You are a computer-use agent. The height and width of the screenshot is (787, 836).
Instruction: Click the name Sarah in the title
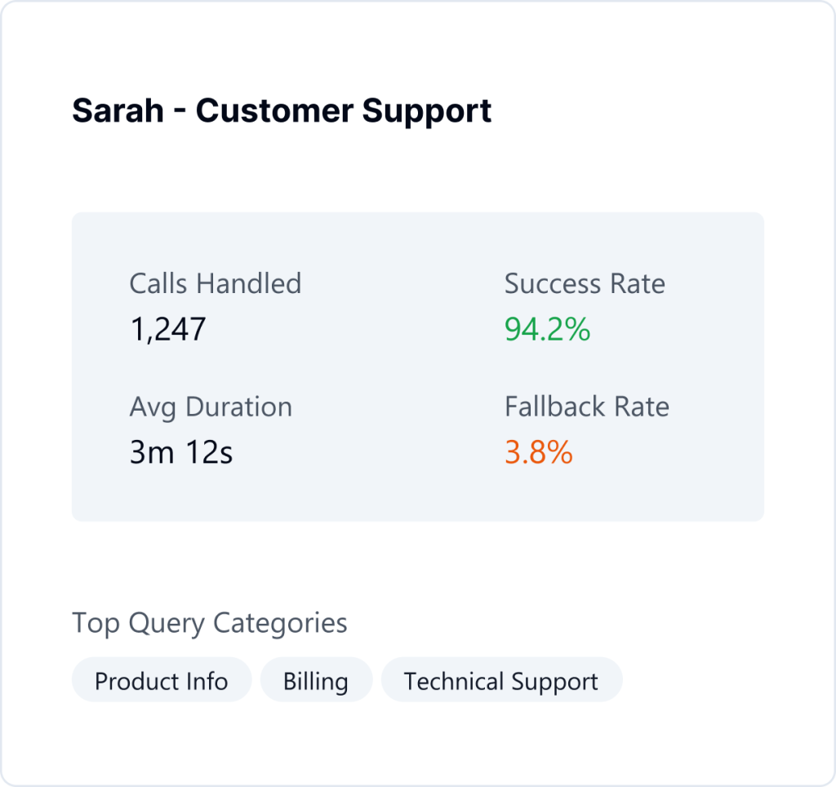pyautogui.click(x=118, y=110)
